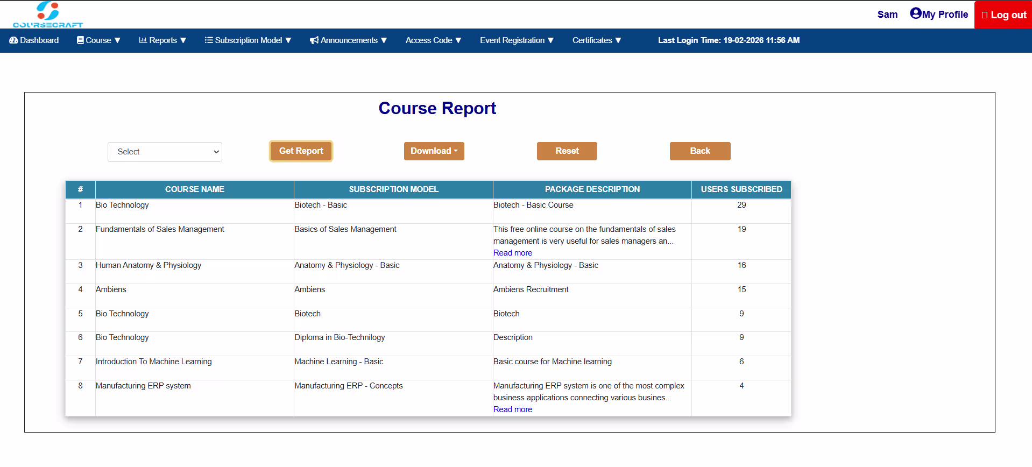Select 'Manufacturing ERP system' course name

click(x=143, y=386)
